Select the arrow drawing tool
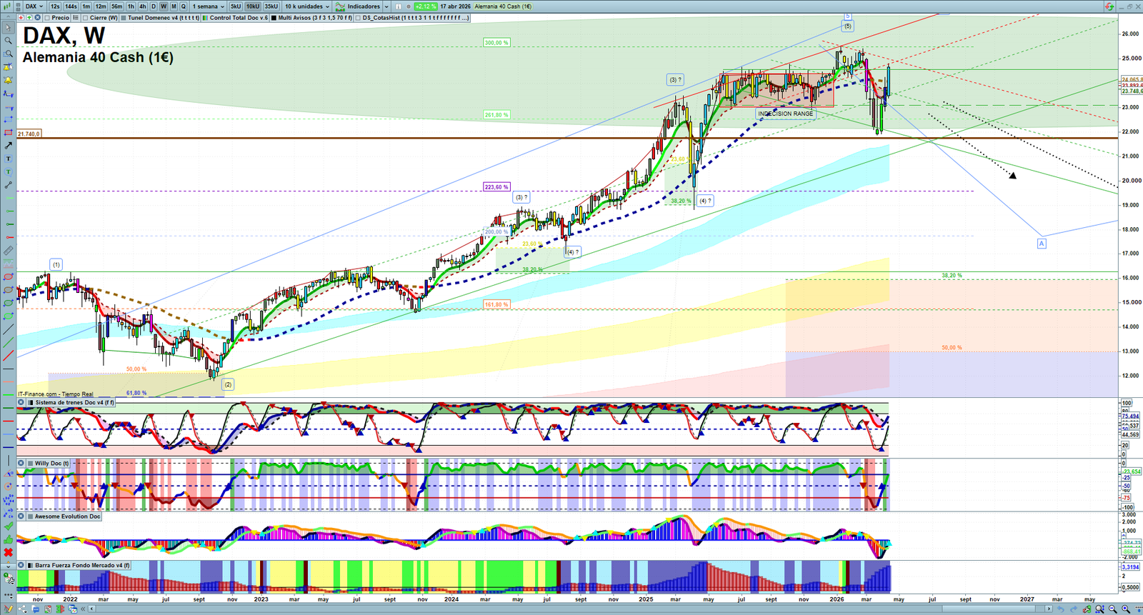Image resolution: width=1143 pixels, height=615 pixels. pyautogui.click(x=9, y=146)
